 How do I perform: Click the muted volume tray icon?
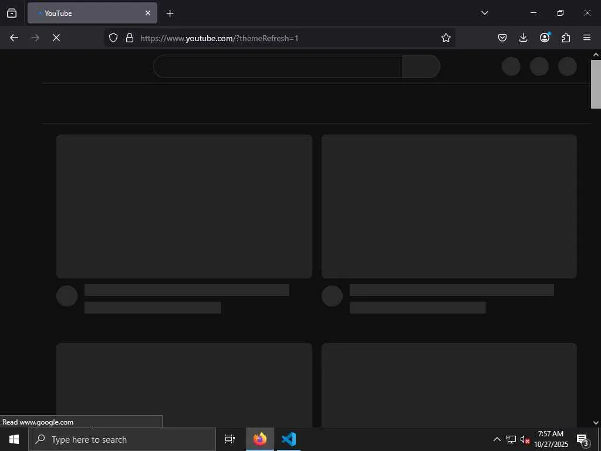(x=525, y=439)
